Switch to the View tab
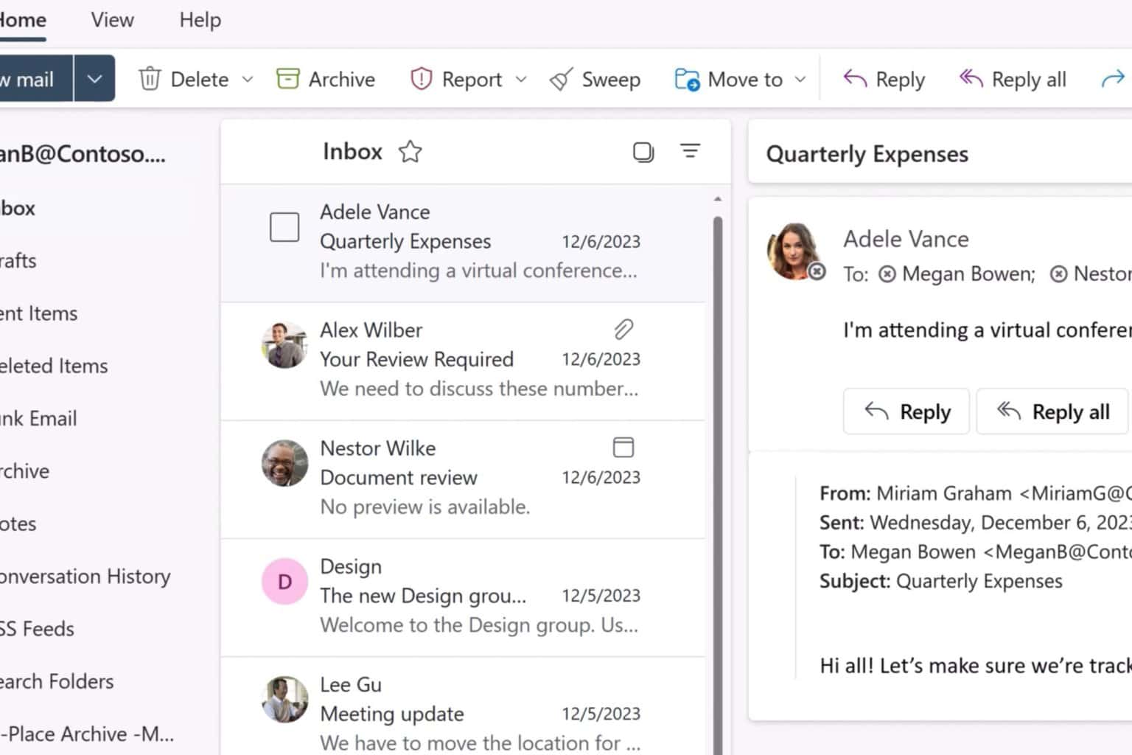The image size is (1132, 755). coord(111,20)
